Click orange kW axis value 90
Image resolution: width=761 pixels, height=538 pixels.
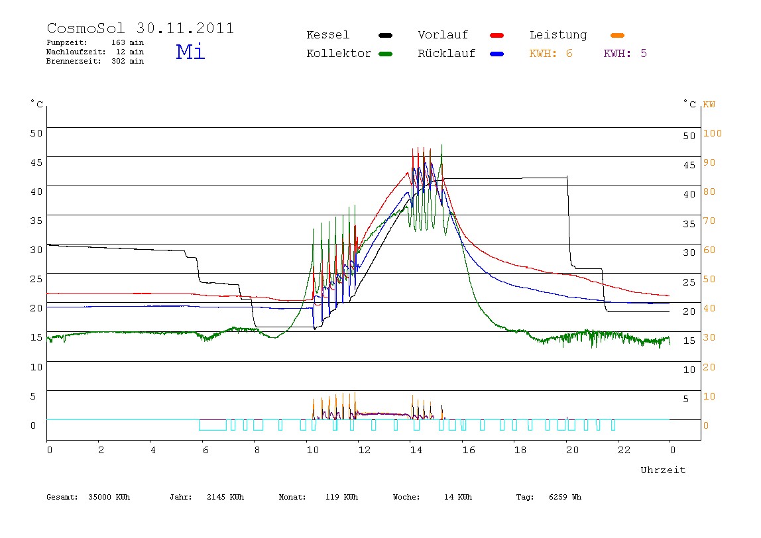click(x=709, y=162)
